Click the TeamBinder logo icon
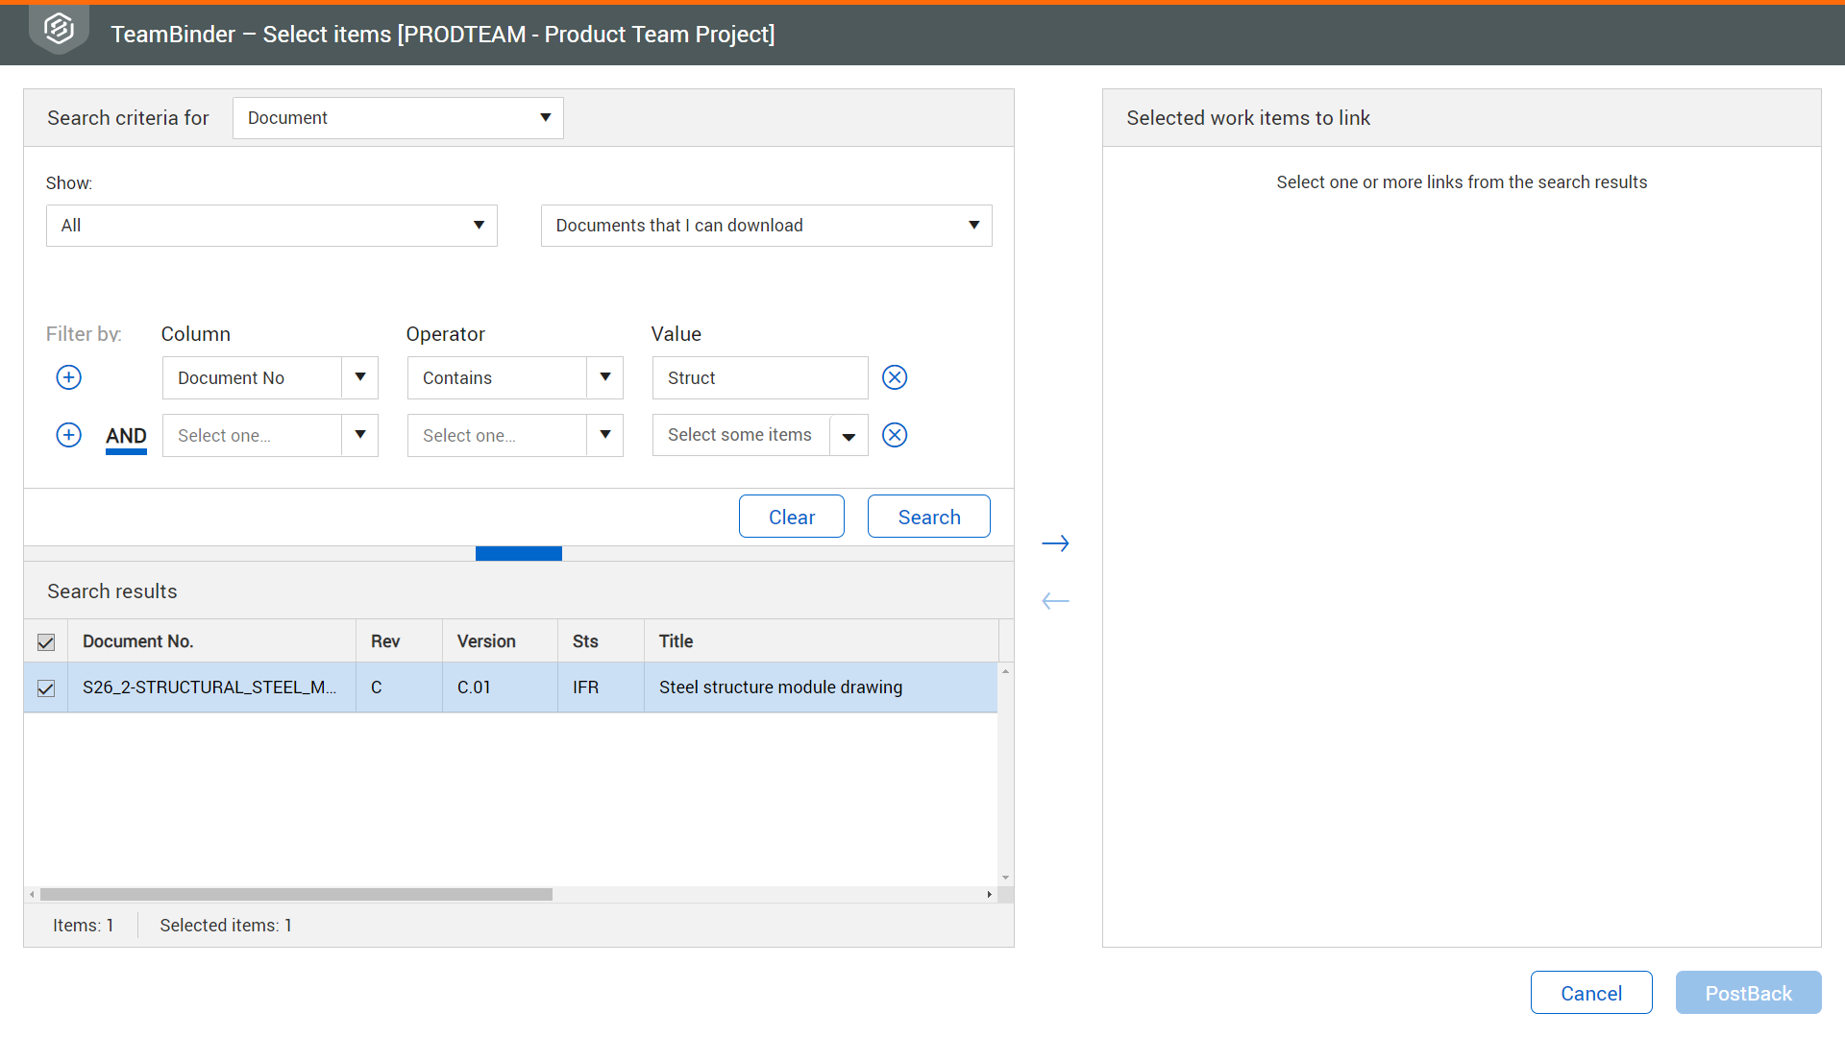Viewport: 1845px width, 1037px height. pyautogui.click(x=59, y=31)
